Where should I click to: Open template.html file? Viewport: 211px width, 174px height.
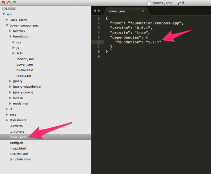[20, 159]
